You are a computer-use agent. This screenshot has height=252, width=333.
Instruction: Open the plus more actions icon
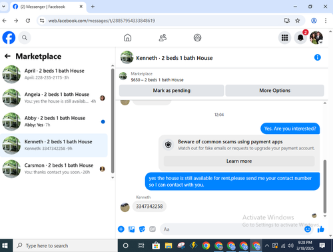click(121, 229)
